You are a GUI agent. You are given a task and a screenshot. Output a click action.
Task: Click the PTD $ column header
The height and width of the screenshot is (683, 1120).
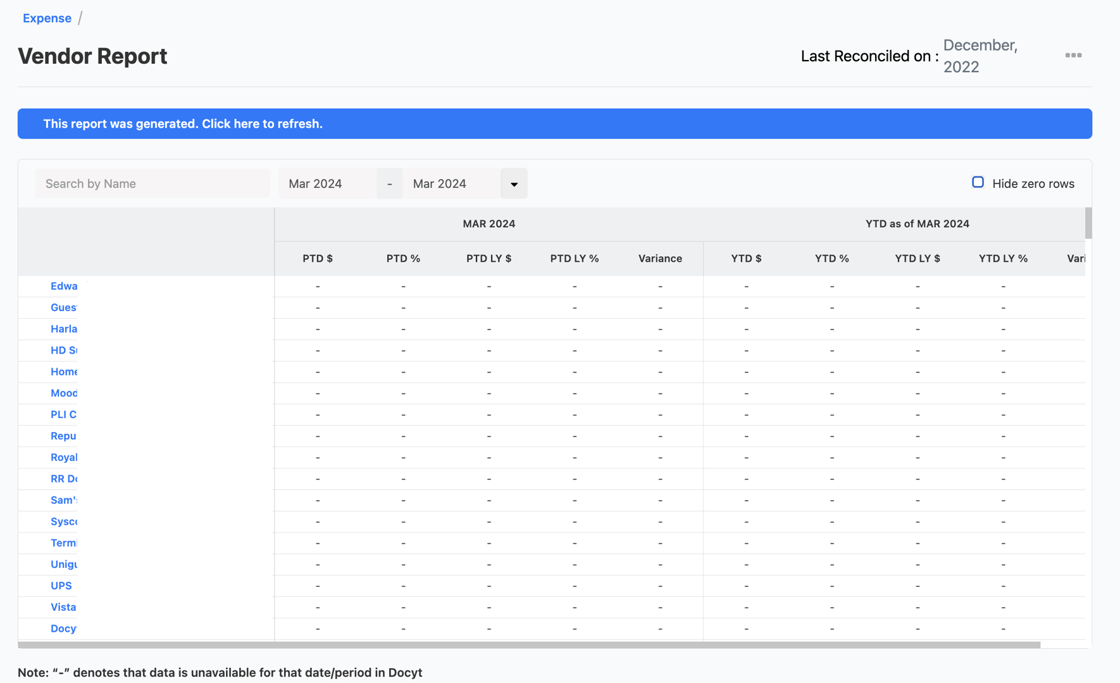[x=318, y=259]
